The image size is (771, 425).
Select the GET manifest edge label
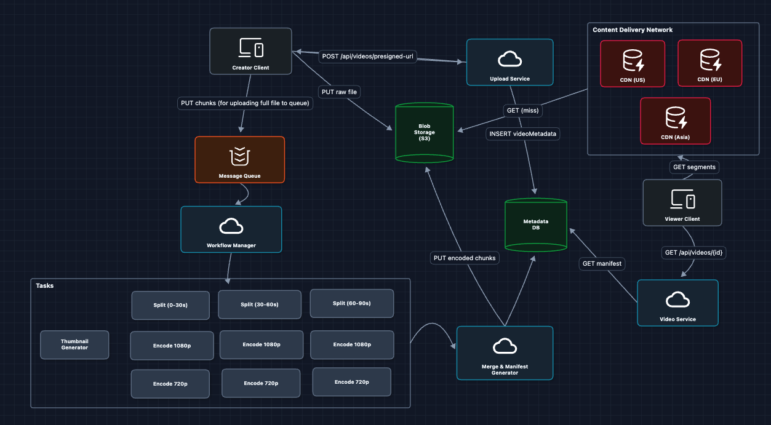(602, 264)
